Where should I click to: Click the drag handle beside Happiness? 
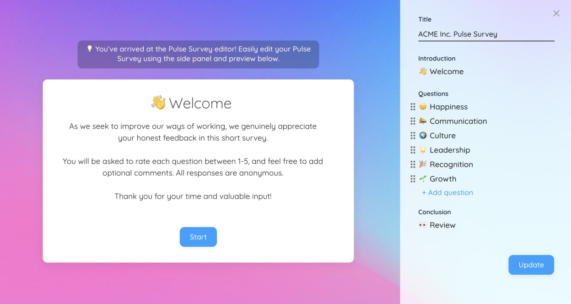click(x=413, y=107)
